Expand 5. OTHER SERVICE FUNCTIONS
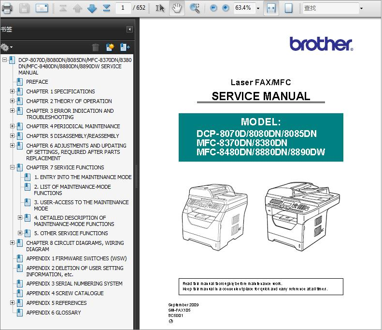 [20, 233]
